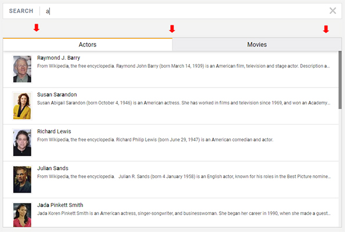This screenshot has width=345, height=232.
Task: Clear the search with the X icon
Action: pos(333,11)
